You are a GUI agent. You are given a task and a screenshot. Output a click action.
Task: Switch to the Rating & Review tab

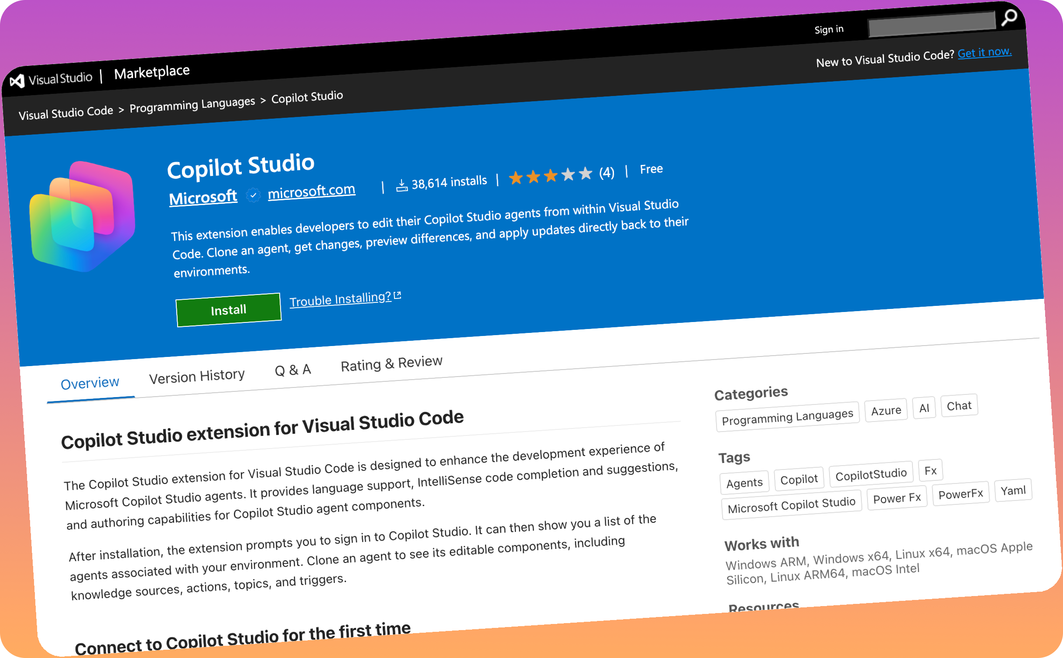point(391,363)
